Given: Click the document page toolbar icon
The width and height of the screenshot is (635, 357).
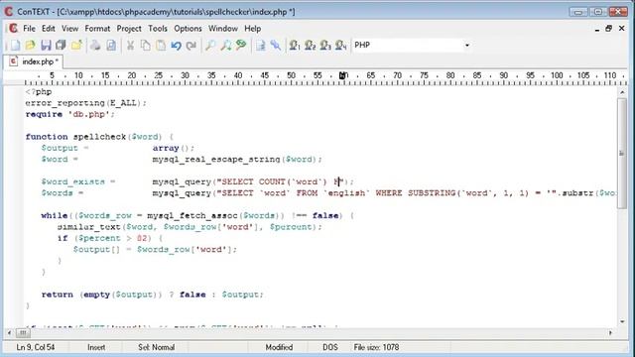Looking at the screenshot, I should 260,45.
